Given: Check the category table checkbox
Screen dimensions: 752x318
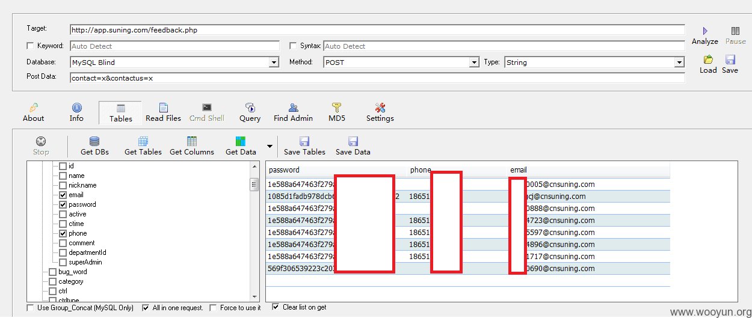Looking at the screenshot, I should 53,281.
